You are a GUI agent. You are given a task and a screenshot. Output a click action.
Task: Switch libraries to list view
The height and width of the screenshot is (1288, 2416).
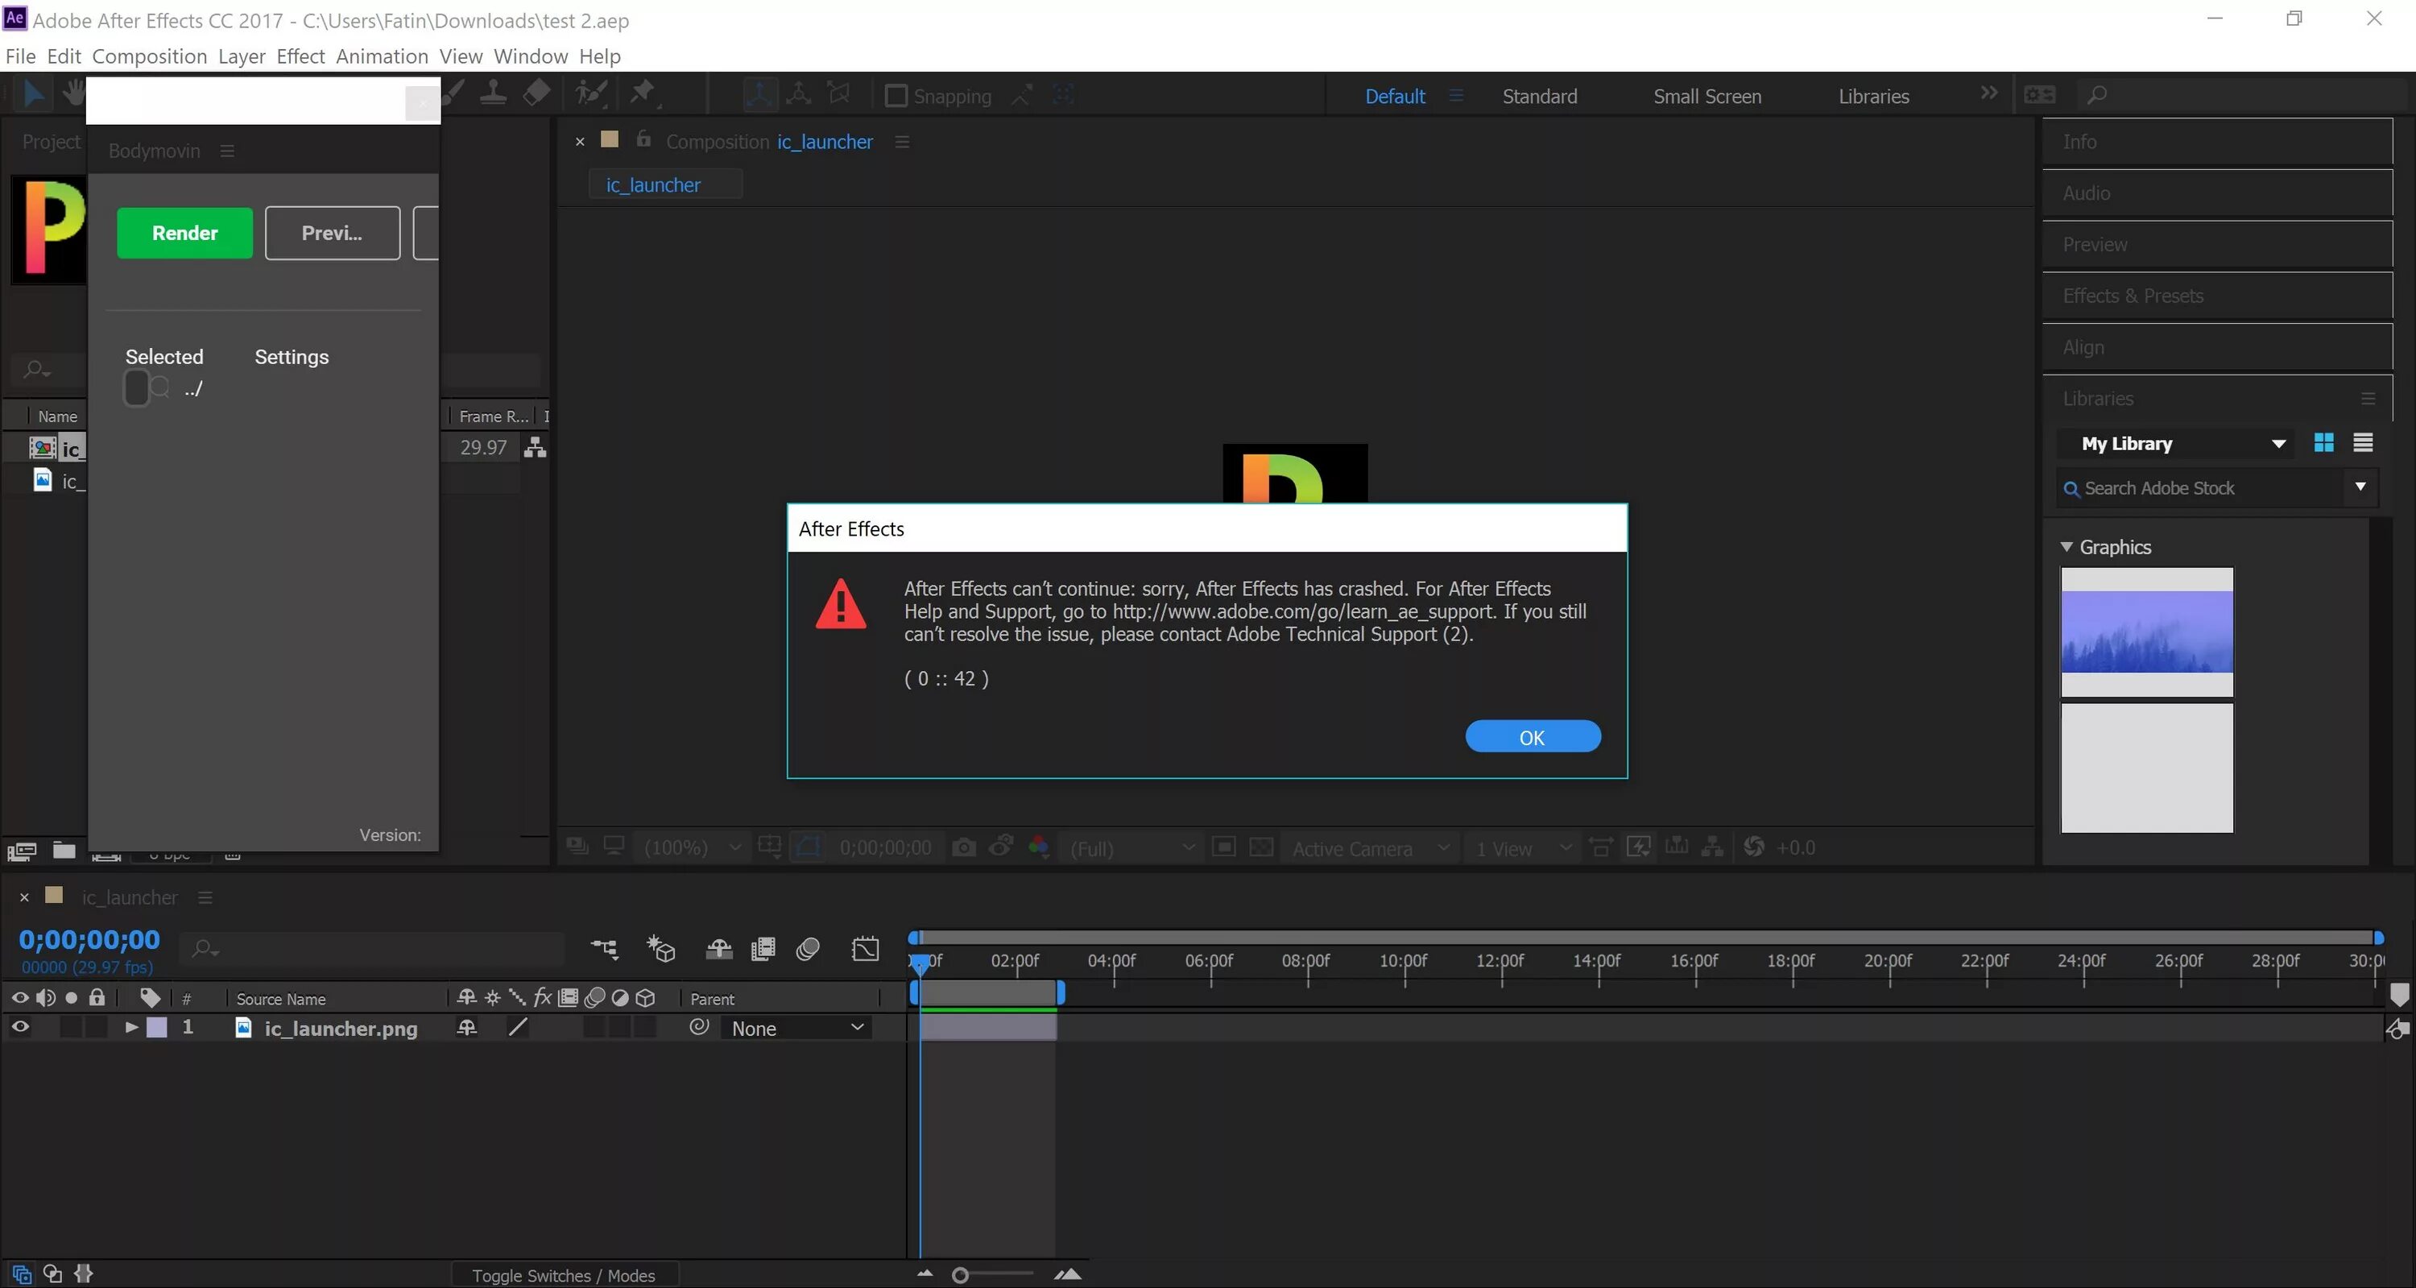click(2364, 443)
